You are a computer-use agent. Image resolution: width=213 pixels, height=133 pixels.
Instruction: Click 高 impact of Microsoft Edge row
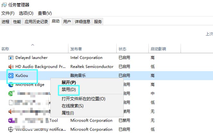(153, 85)
